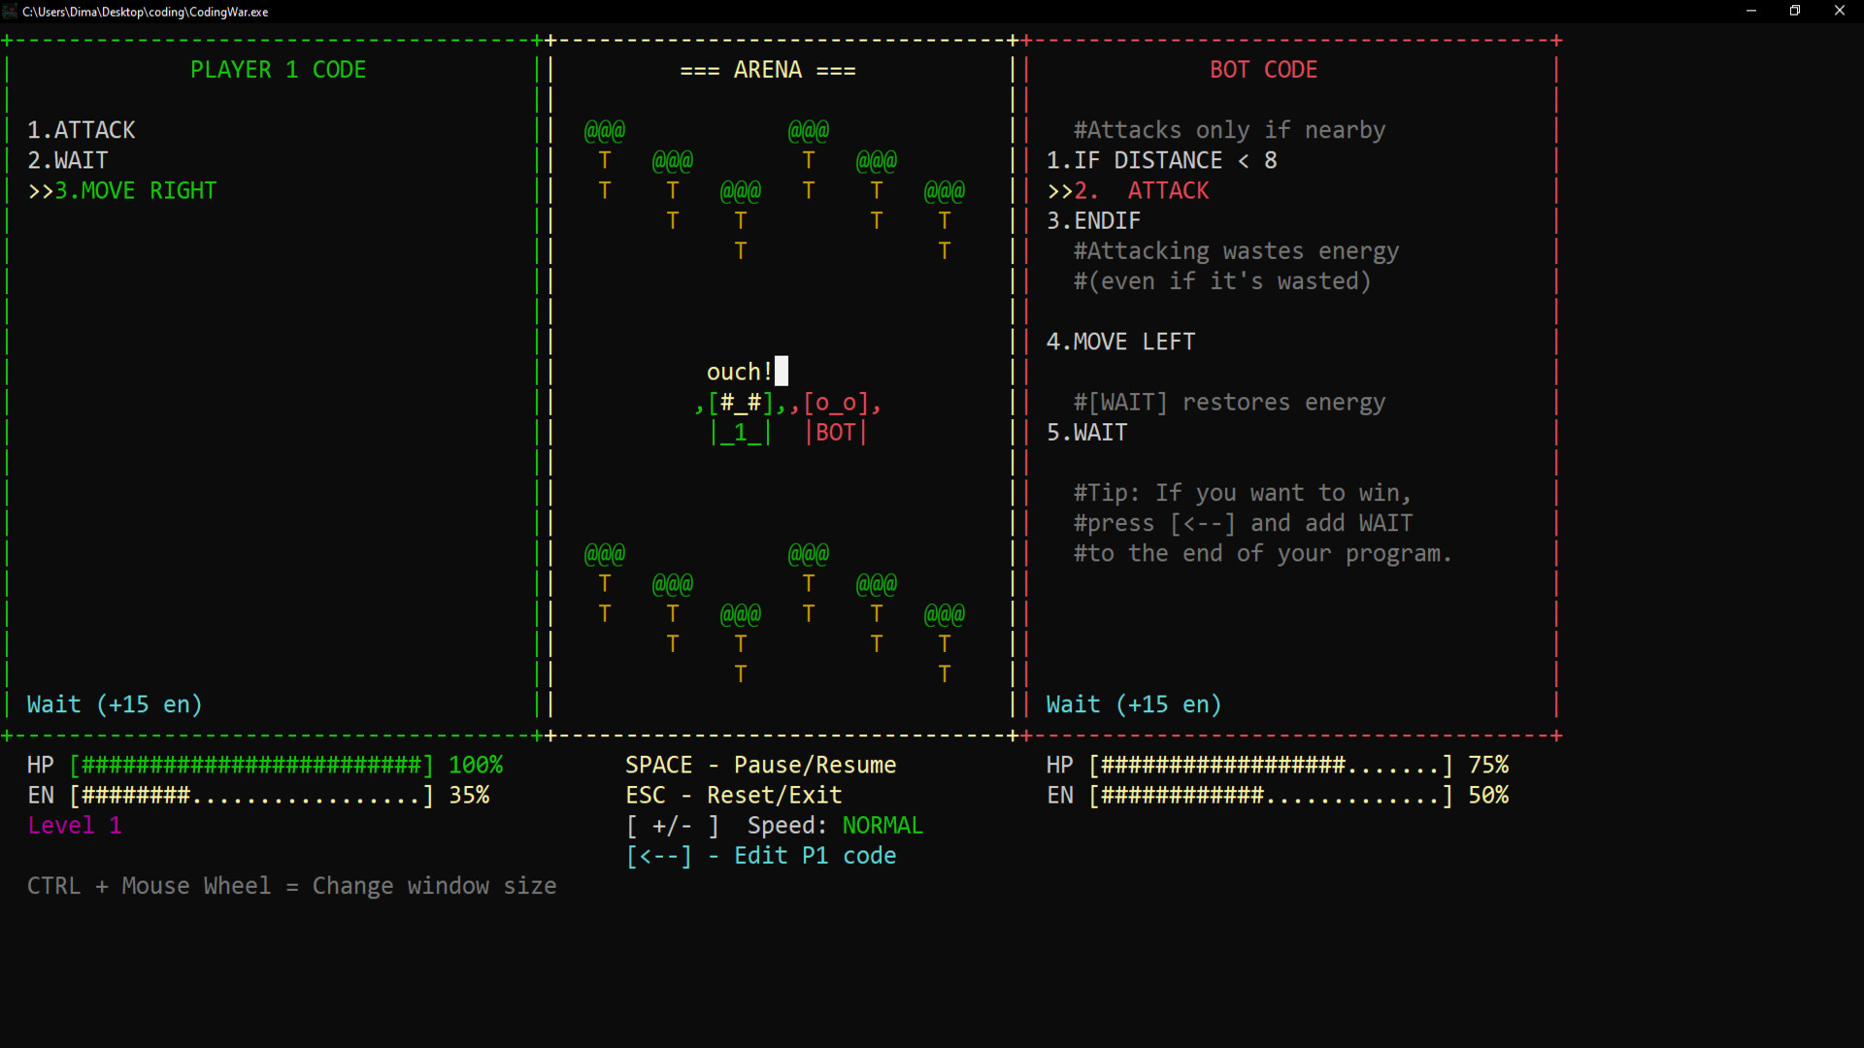Screen dimensions: 1864x1048
Task: Click '#to the end of your program.' line
Action: [1263, 553]
